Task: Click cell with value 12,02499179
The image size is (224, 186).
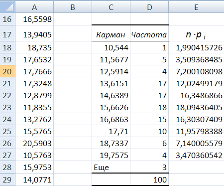Action: (196, 83)
